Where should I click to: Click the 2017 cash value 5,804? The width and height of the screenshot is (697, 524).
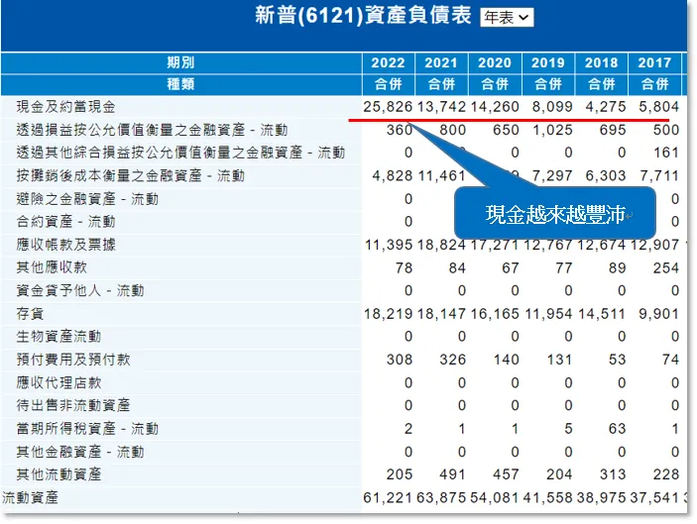click(659, 107)
